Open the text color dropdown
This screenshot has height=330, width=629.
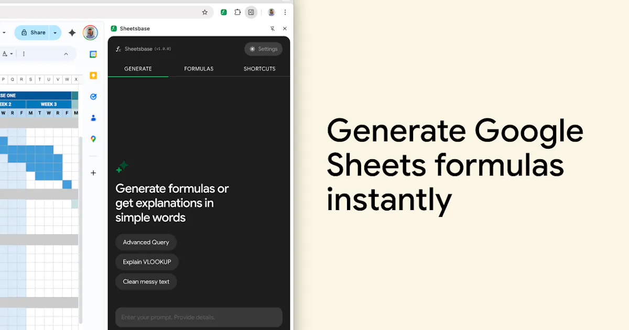[7, 54]
